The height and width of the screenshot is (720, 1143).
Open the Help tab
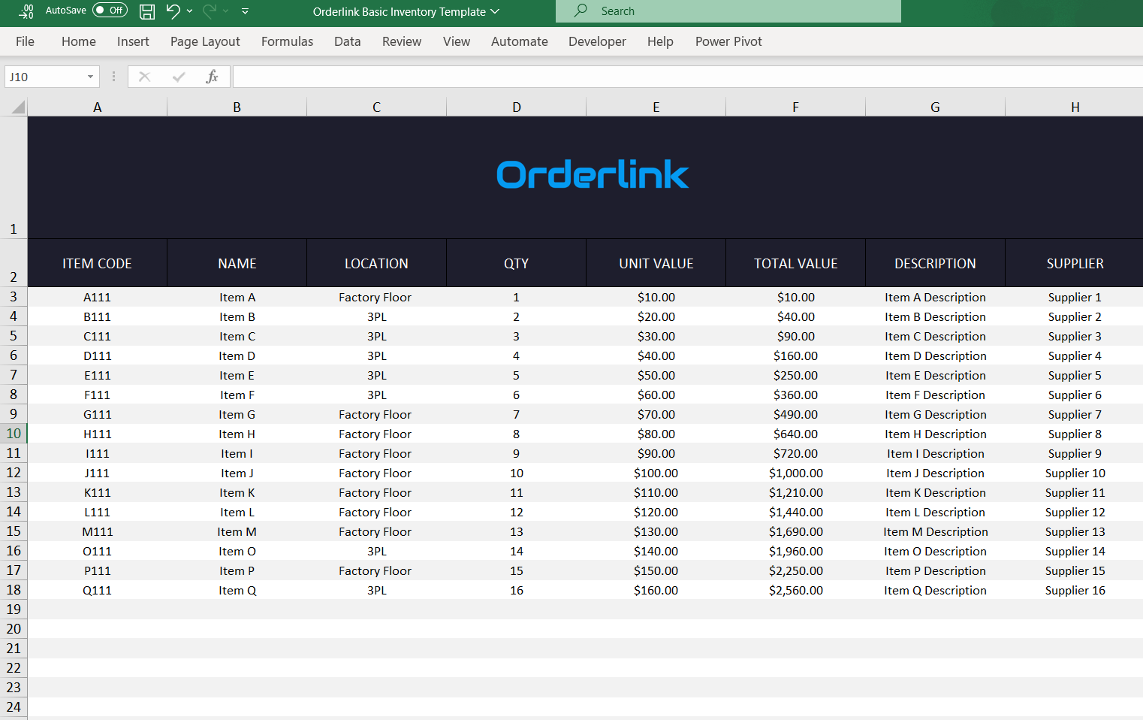[x=660, y=41]
